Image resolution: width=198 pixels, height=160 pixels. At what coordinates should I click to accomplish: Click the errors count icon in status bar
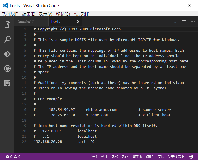pos(7,157)
